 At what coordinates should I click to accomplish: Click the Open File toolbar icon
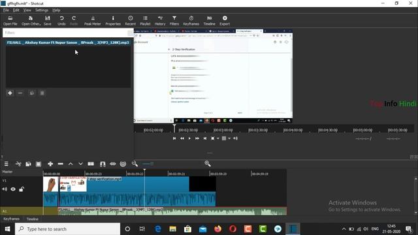tap(10, 20)
